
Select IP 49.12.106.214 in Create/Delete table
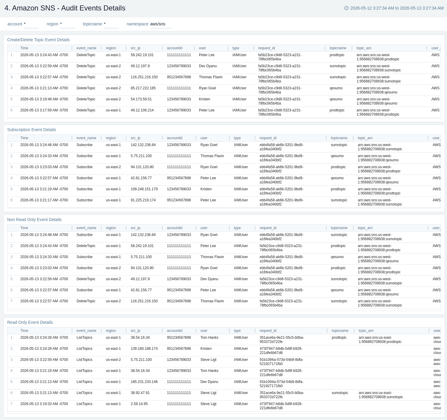tap(142, 110)
